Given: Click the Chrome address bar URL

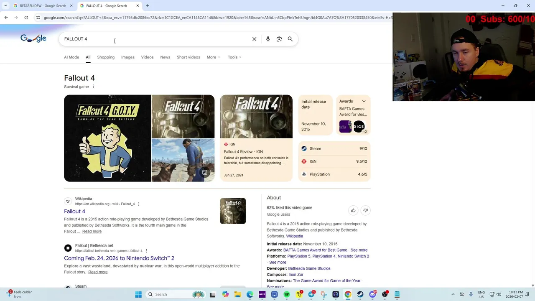Looking at the screenshot, I should tap(217, 18).
